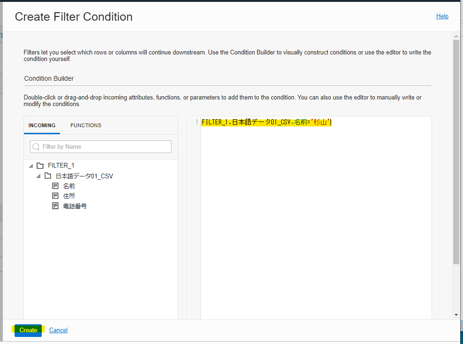The height and width of the screenshot is (344, 463).
Task: Click the 電話番号 attribute icon
Action: point(55,206)
